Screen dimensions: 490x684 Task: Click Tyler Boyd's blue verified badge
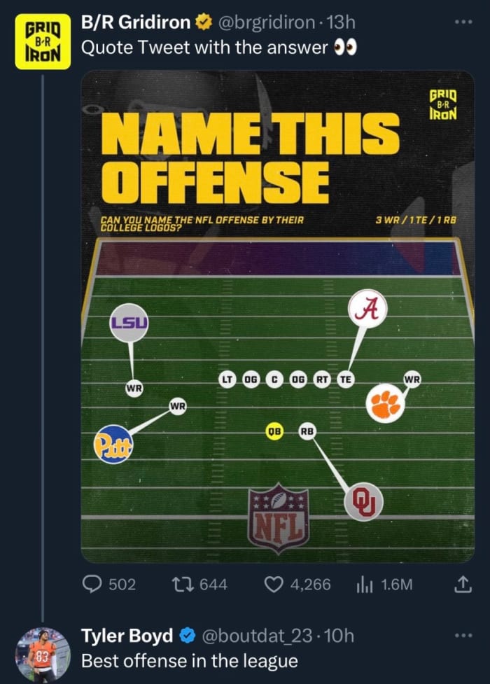click(187, 636)
